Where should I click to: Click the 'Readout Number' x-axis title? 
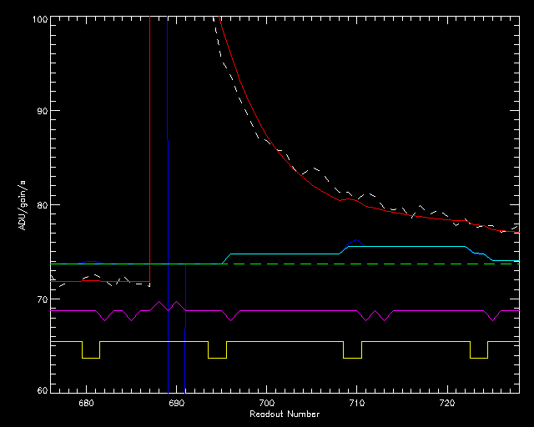(x=285, y=414)
